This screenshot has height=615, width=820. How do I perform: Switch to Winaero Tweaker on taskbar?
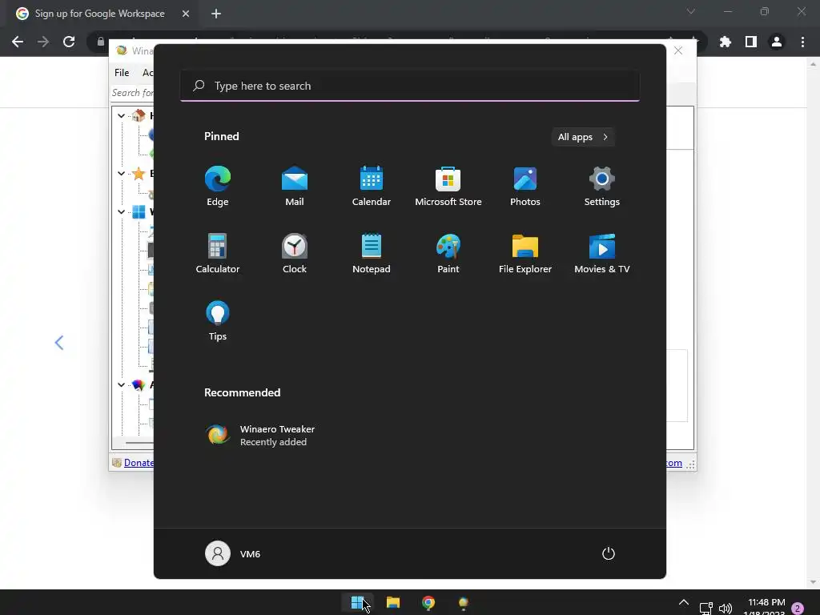[464, 603]
